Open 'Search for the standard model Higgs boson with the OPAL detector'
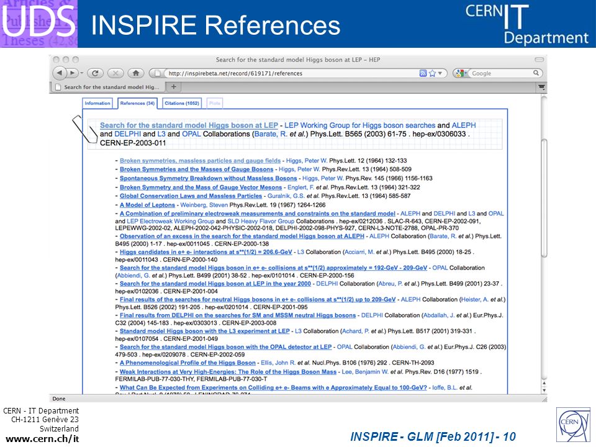 pos(225,346)
